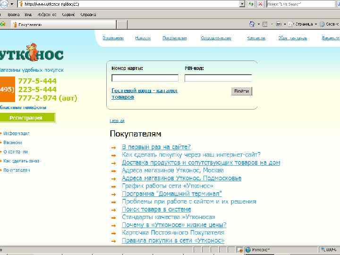Open Карточка Постоянного Покупателя link
Screen dimensions: 340x255
coord(173,233)
